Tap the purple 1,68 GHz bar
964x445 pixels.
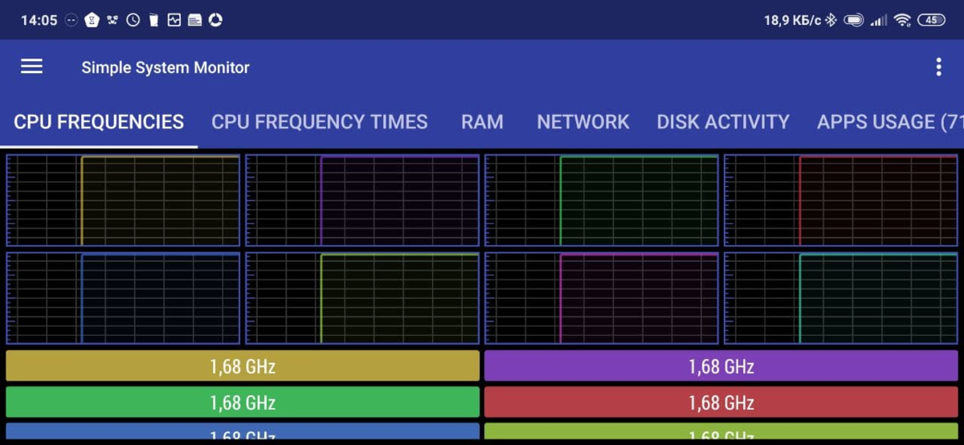point(721,365)
